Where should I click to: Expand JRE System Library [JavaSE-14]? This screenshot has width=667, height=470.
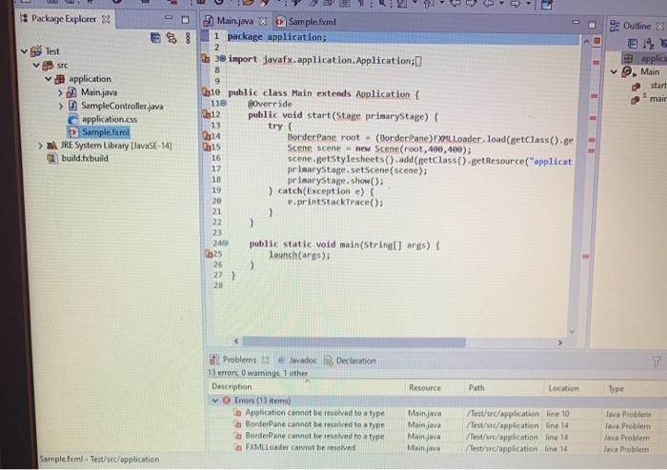click(40, 147)
